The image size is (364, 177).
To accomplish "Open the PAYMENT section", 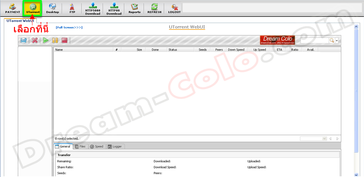I will coord(13,9).
